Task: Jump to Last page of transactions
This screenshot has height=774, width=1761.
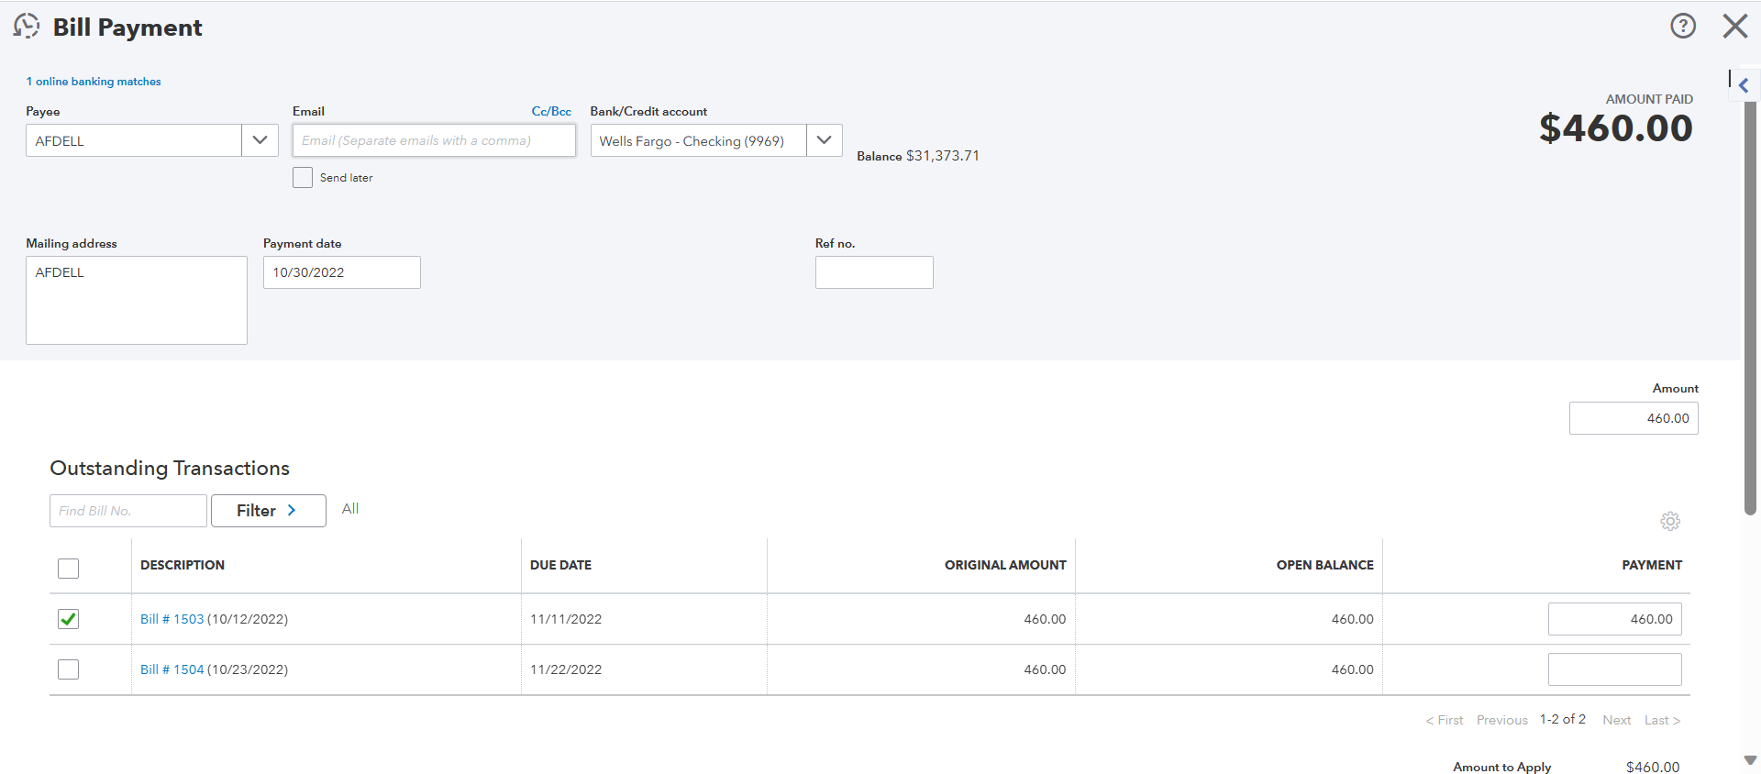Action: click(x=1662, y=720)
